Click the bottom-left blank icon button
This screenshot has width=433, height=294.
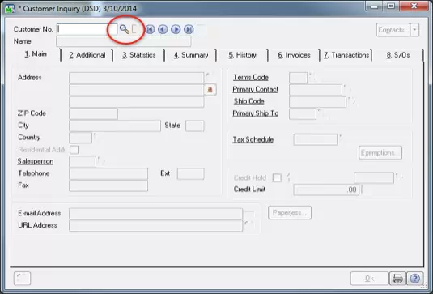[x=22, y=279]
